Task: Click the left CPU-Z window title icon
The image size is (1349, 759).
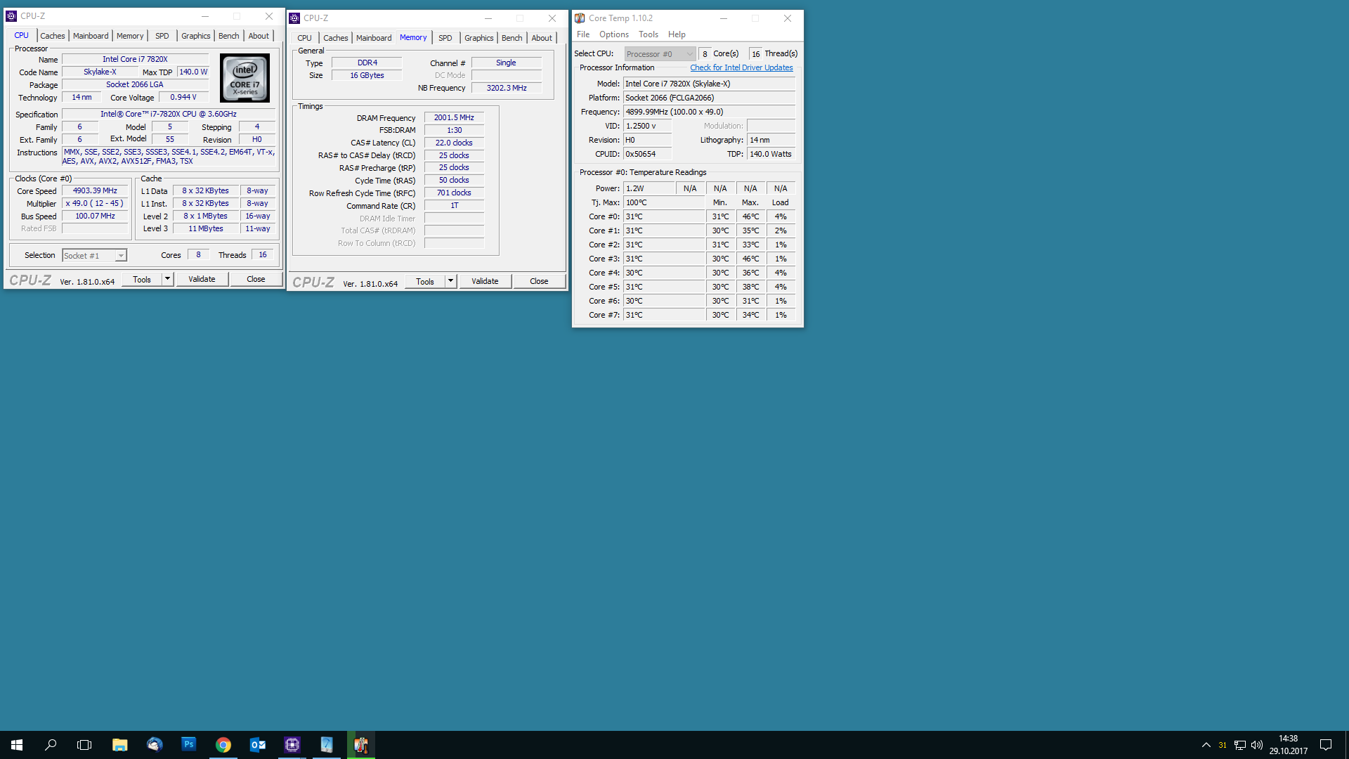Action: 11,16
